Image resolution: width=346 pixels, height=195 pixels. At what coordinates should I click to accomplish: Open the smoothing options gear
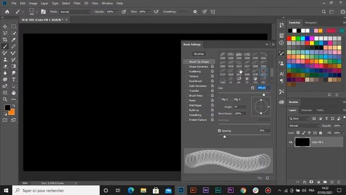pyautogui.click(x=195, y=12)
